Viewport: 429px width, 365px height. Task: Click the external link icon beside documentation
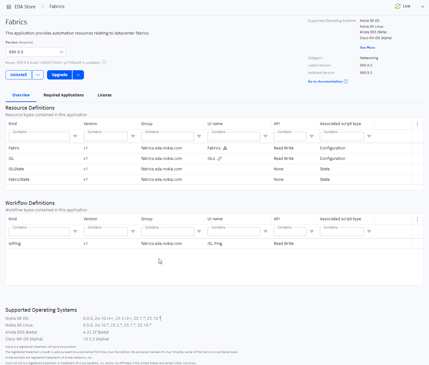point(346,81)
